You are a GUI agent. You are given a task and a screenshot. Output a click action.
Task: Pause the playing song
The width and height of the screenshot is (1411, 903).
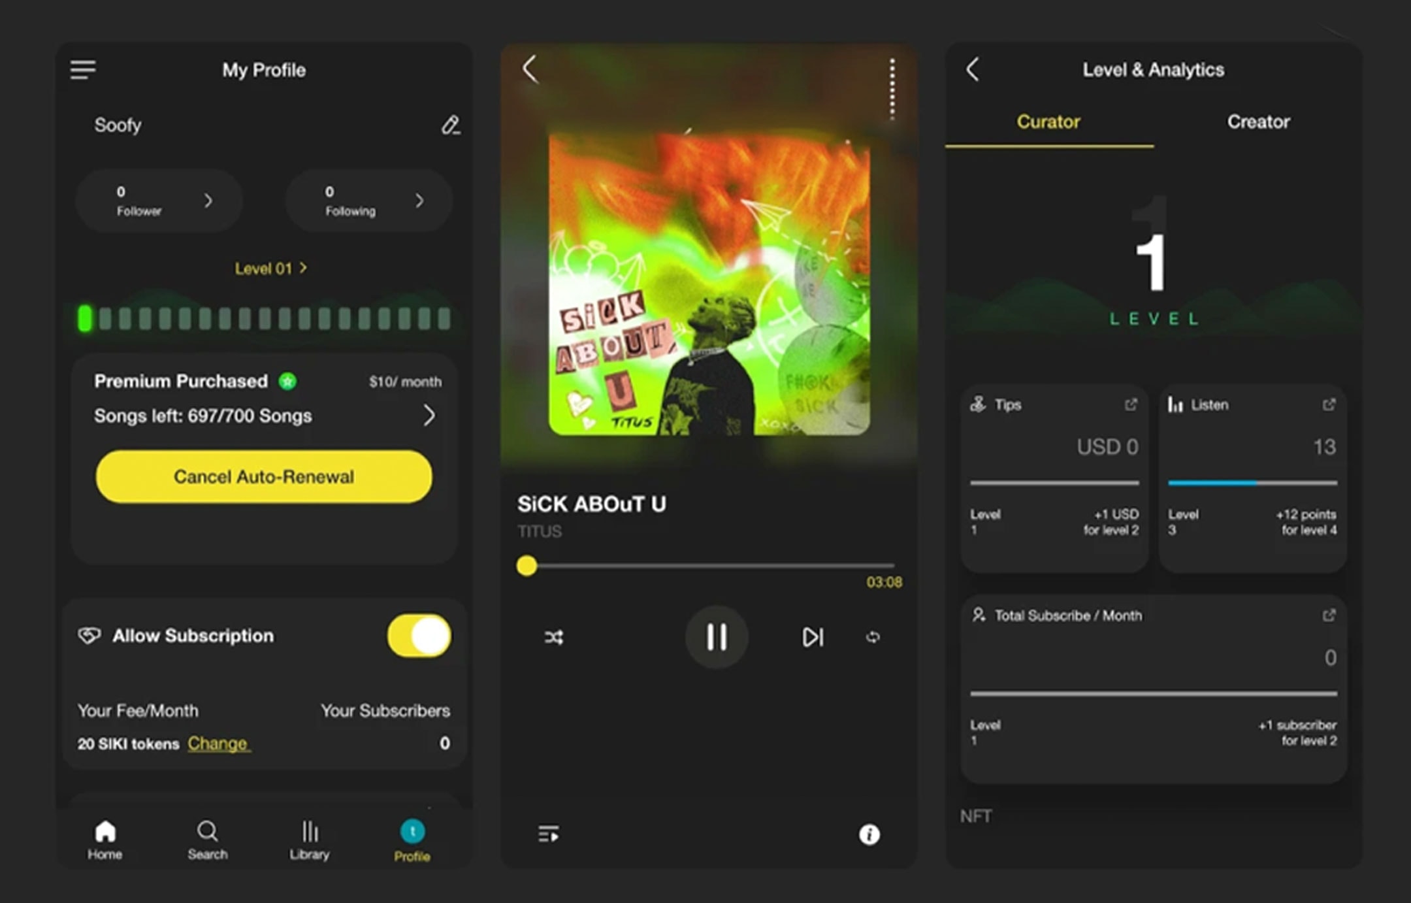pyautogui.click(x=717, y=636)
